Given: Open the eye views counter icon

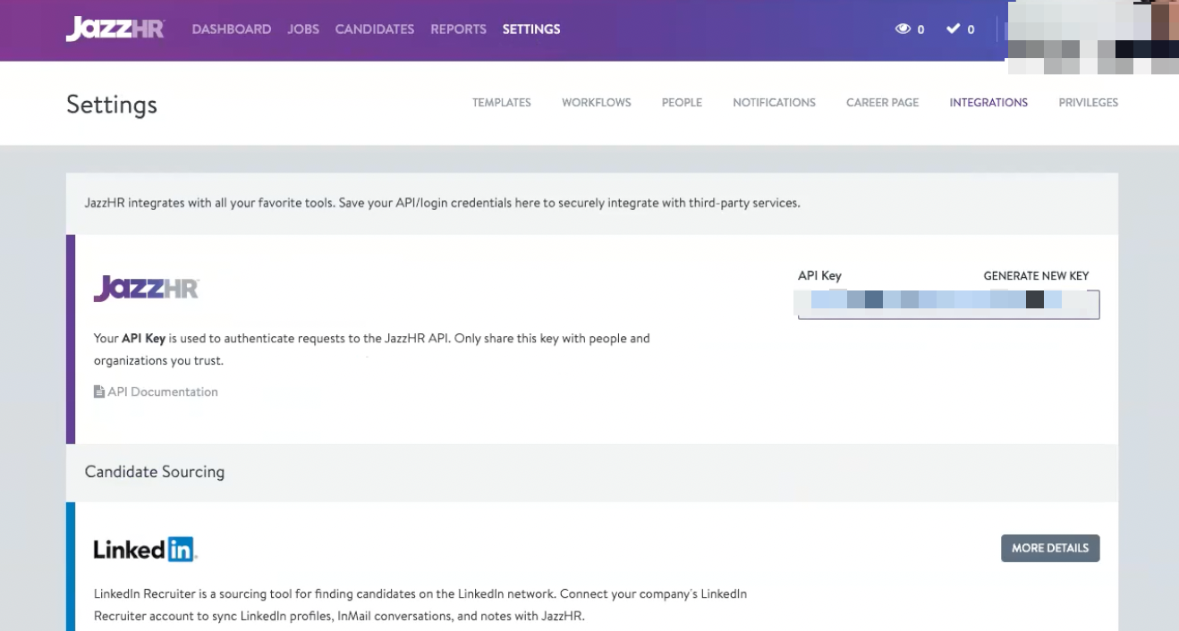Looking at the screenshot, I should coord(903,29).
